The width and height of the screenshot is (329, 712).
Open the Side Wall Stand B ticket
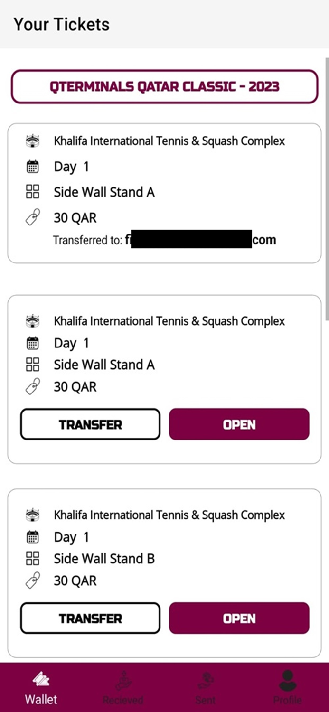pyautogui.click(x=239, y=618)
